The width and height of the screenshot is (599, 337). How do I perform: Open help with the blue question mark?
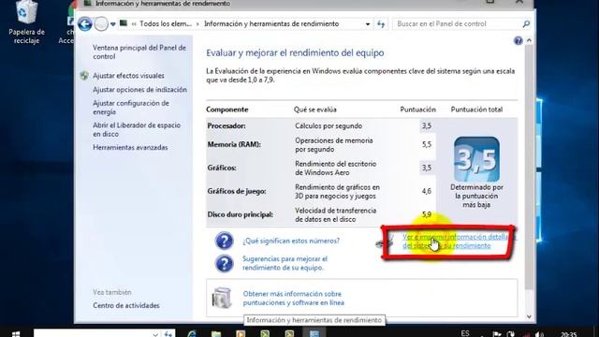(x=518, y=40)
